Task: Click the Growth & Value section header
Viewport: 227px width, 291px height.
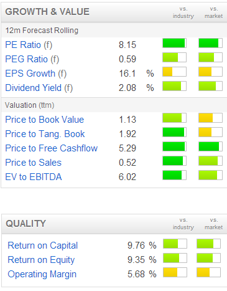Action: coord(47,12)
